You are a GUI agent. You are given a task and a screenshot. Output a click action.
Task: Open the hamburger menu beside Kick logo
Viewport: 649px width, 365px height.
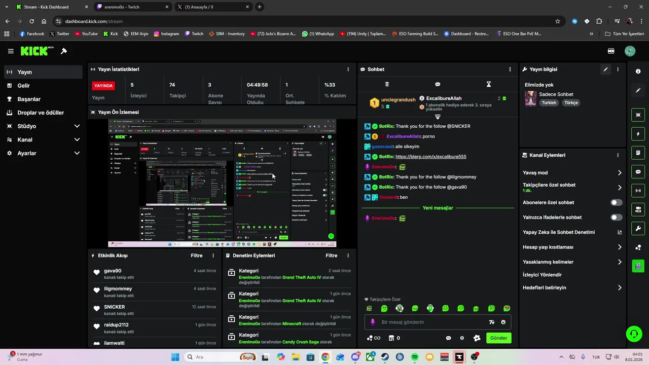coord(11,51)
